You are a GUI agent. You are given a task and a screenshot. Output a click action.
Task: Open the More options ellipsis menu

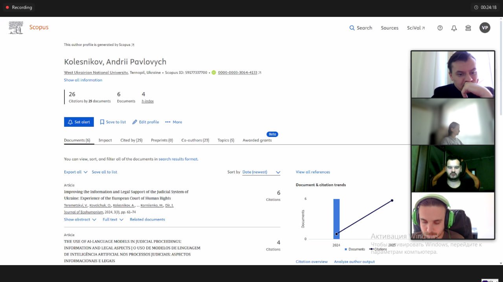(x=173, y=122)
